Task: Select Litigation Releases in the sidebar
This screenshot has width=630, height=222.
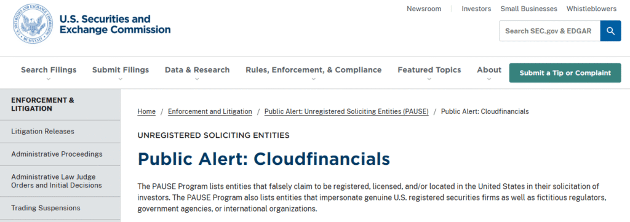Action: click(60, 132)
